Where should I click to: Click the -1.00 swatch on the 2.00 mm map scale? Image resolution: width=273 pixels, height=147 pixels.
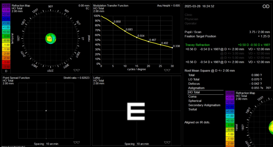6,45
